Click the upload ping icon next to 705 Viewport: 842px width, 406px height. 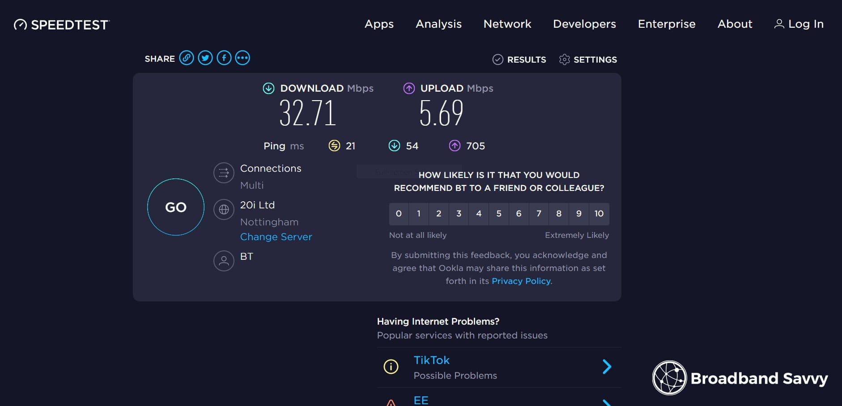tap(455, 146)
